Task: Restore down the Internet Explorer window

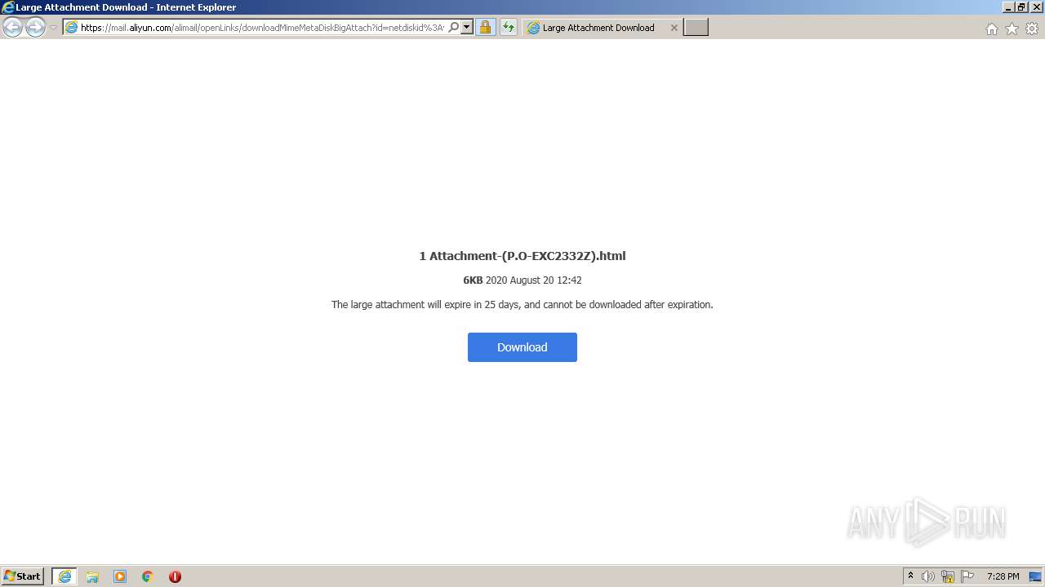Action: pos(1021,7)
